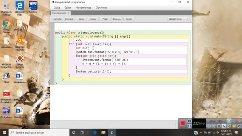
Task: Pause the screen recording
Action: click(x=189, y=126)
